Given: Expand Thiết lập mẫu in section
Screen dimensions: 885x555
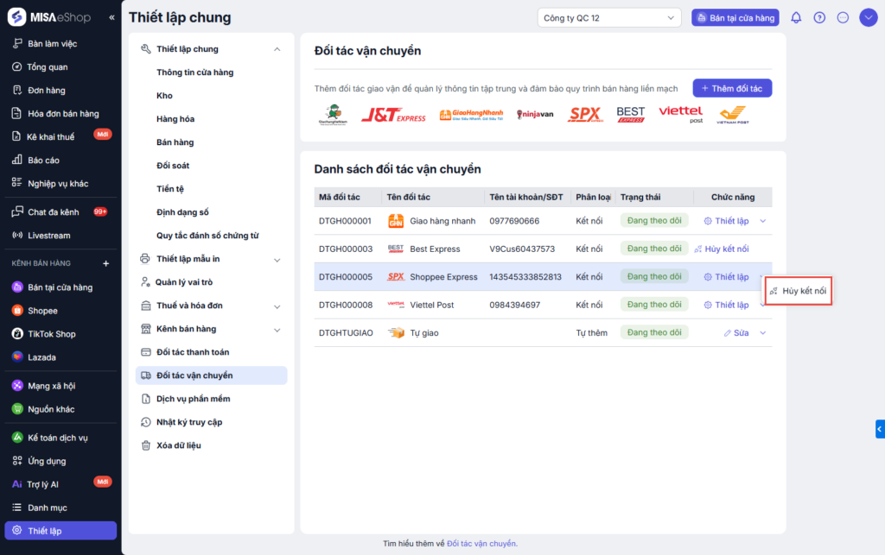Looking at the screenshot, I should pyautogui.click(x=277, y=259).
